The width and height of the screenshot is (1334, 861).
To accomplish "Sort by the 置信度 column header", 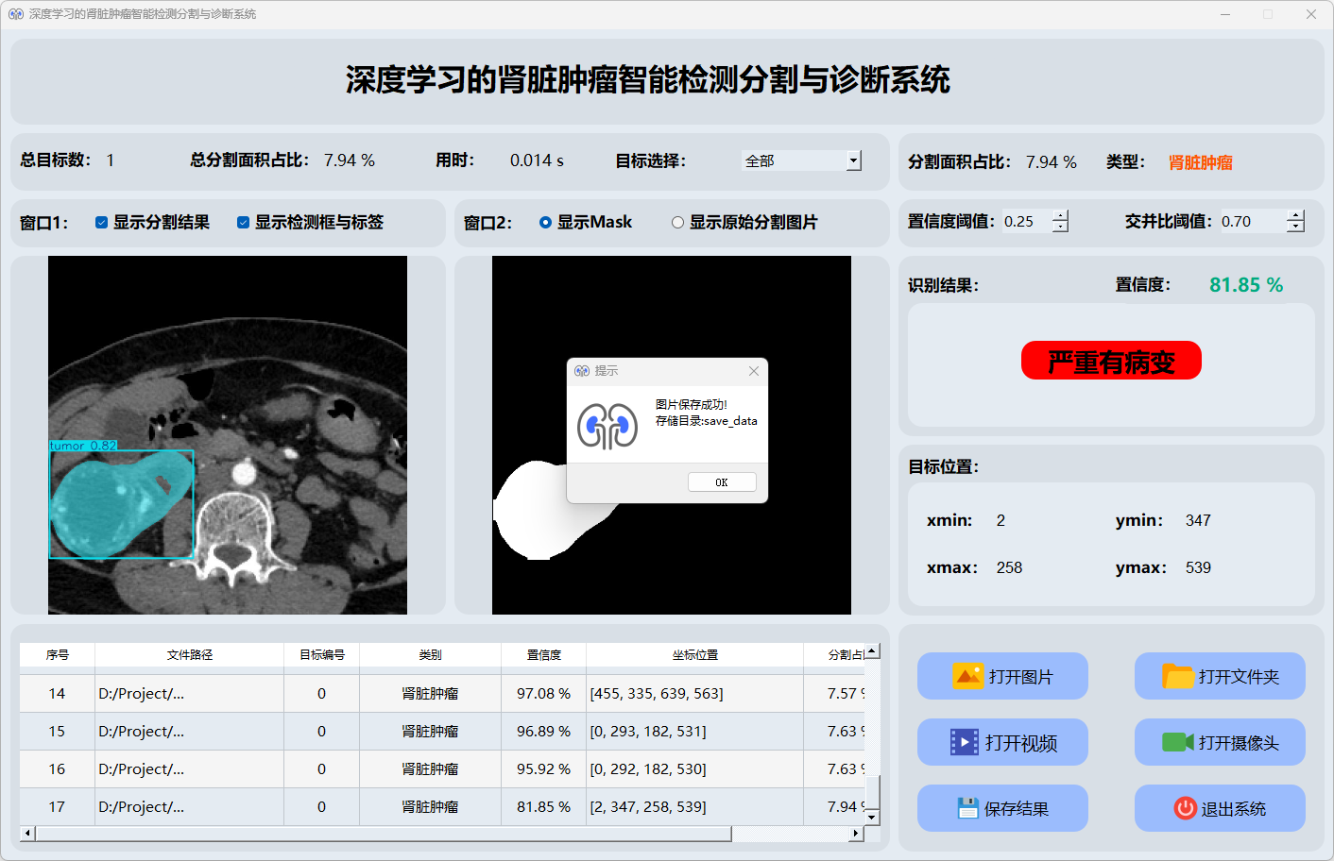I will (x=543, y=654).
